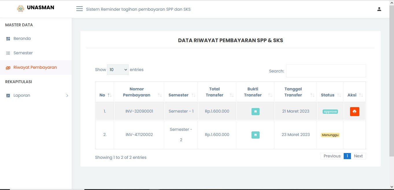Expand the Laporan submenu
Screen dimensions: 394x190
(67, 96)
